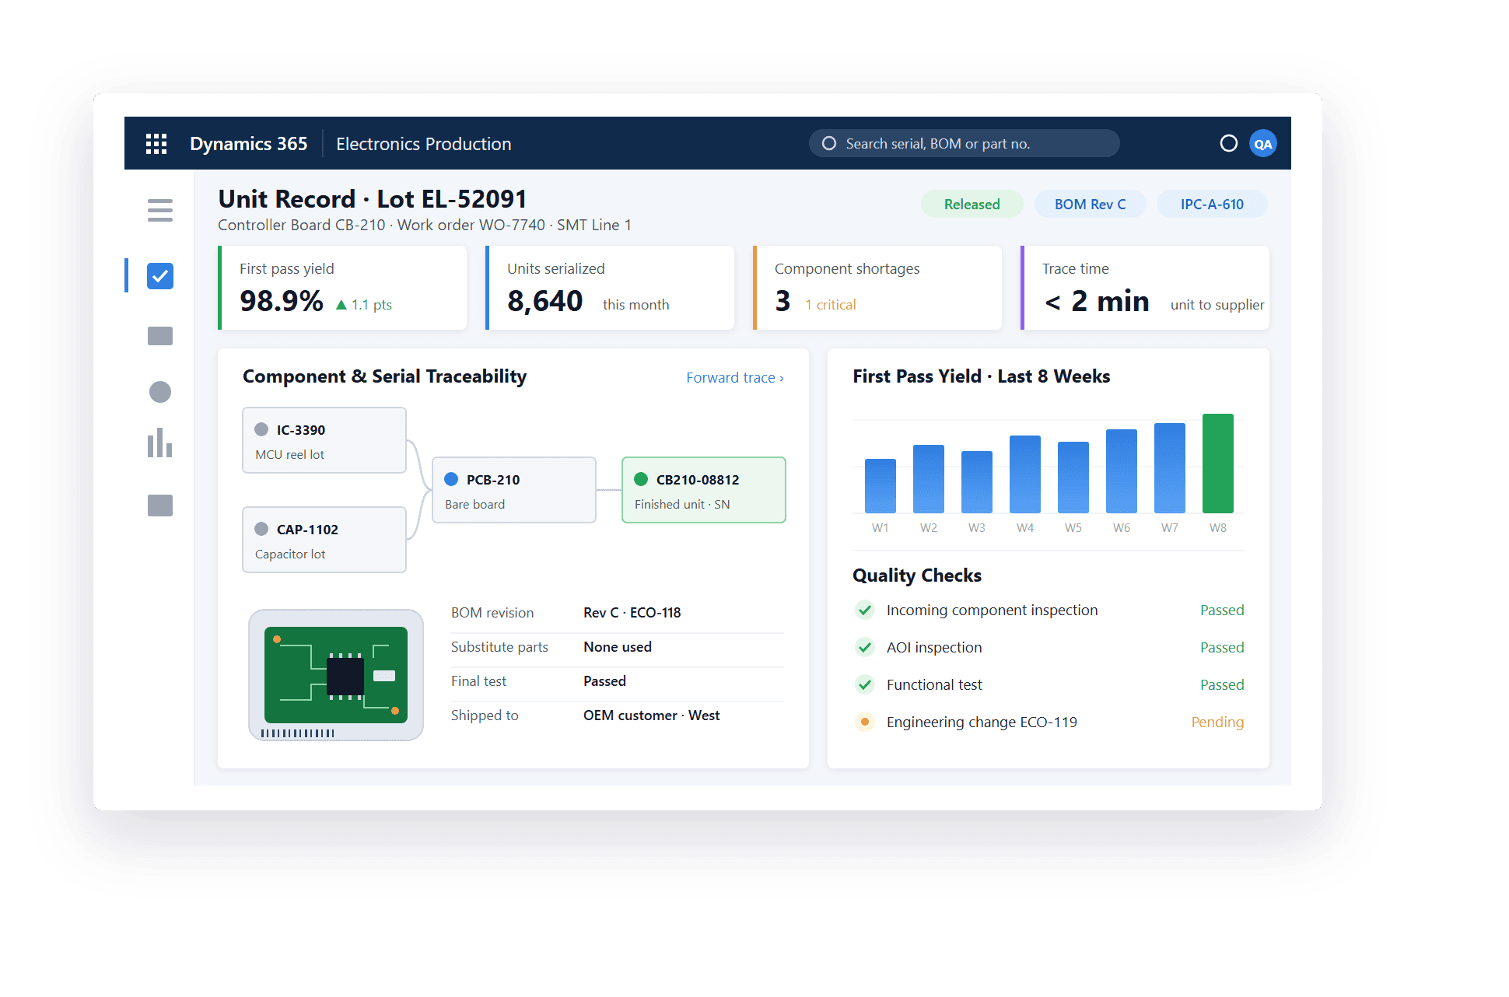The height and width of the screenshot is (997, 1509).
Task: Click the check beside Functional test
Action: 864,684
